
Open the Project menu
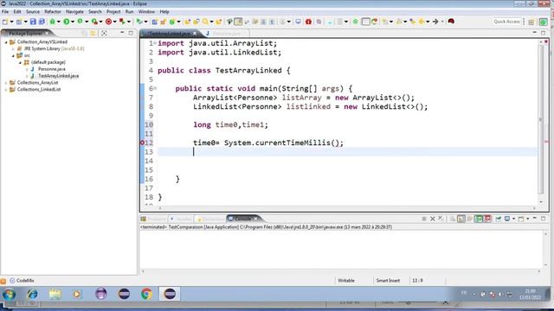pos(113,11)
